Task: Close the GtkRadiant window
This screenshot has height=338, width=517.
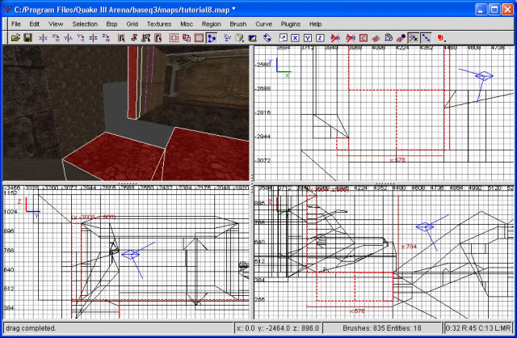Action: coord(507,10)
